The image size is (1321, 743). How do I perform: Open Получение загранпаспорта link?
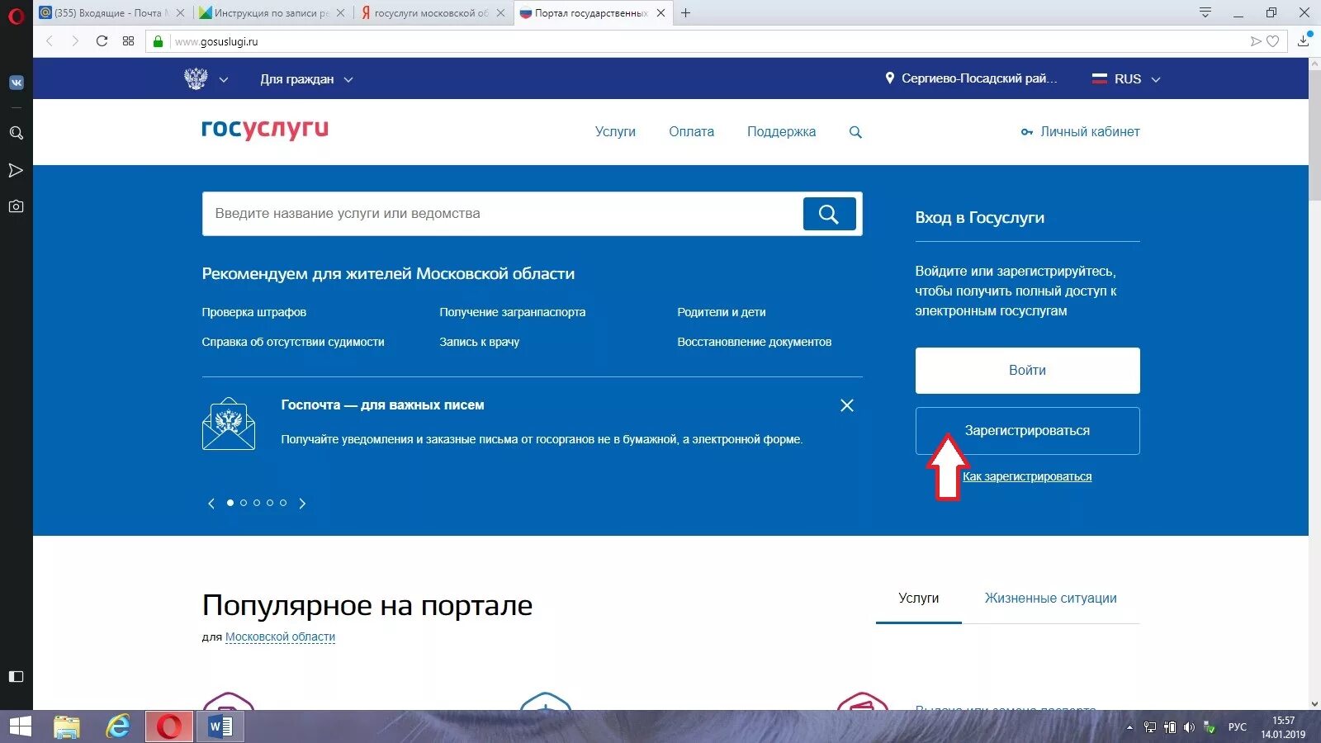click(x=513, y=312)
